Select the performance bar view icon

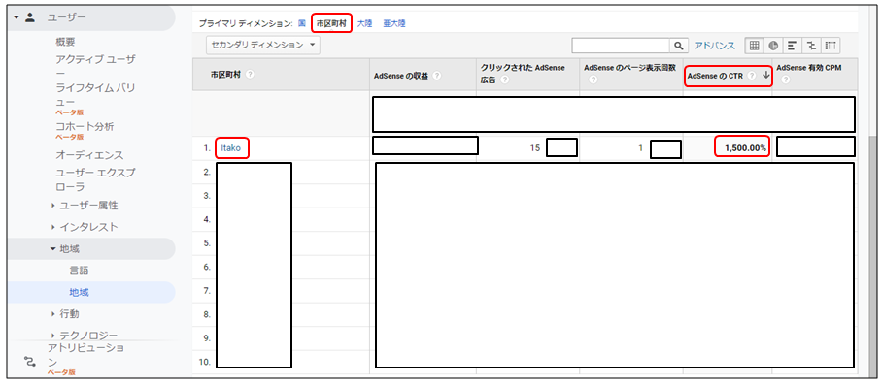pyautogui.click(x=792, y=46)
